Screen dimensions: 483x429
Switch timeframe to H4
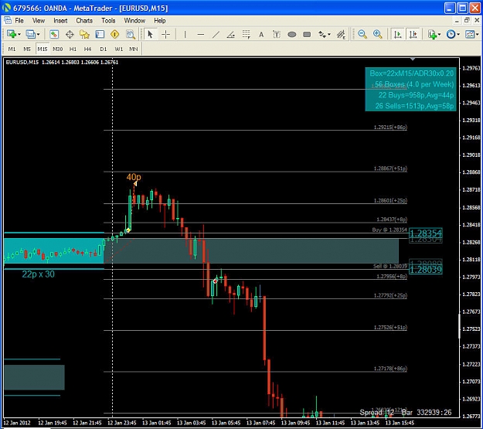coord(88,49)
